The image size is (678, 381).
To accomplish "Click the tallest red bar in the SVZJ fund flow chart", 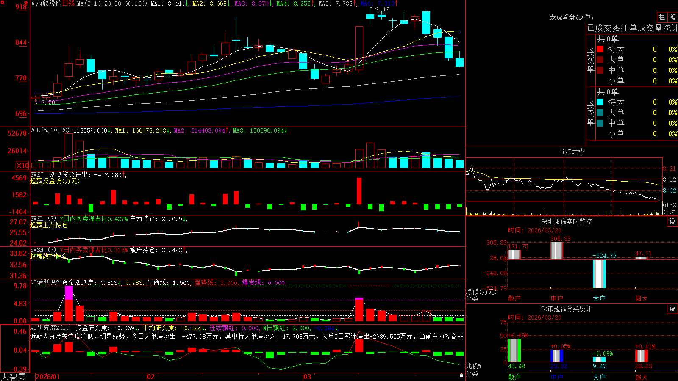I will pyautogui.click(x=359, y=191).
